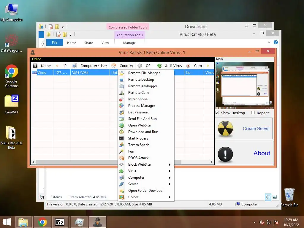
Task: Switch explorer to details view icon
Action: (268, 197)
